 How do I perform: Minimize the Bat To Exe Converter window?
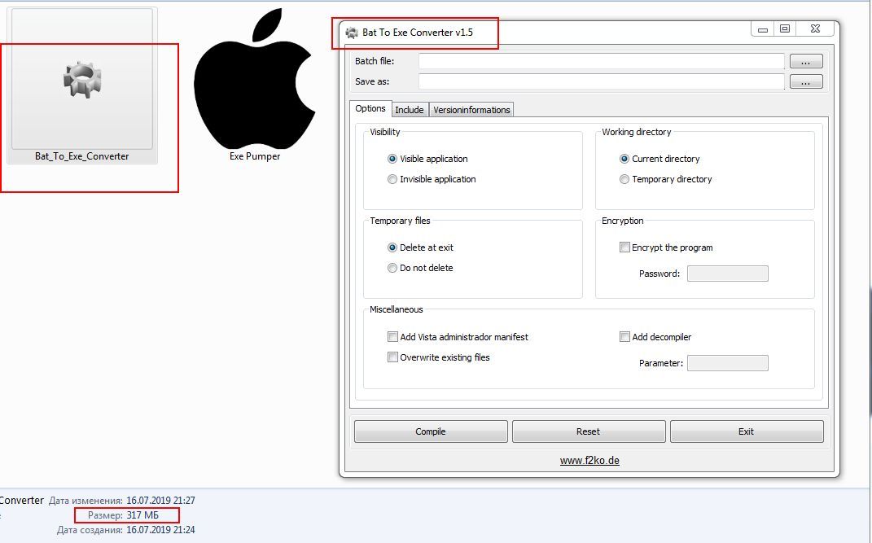(762, 29)
